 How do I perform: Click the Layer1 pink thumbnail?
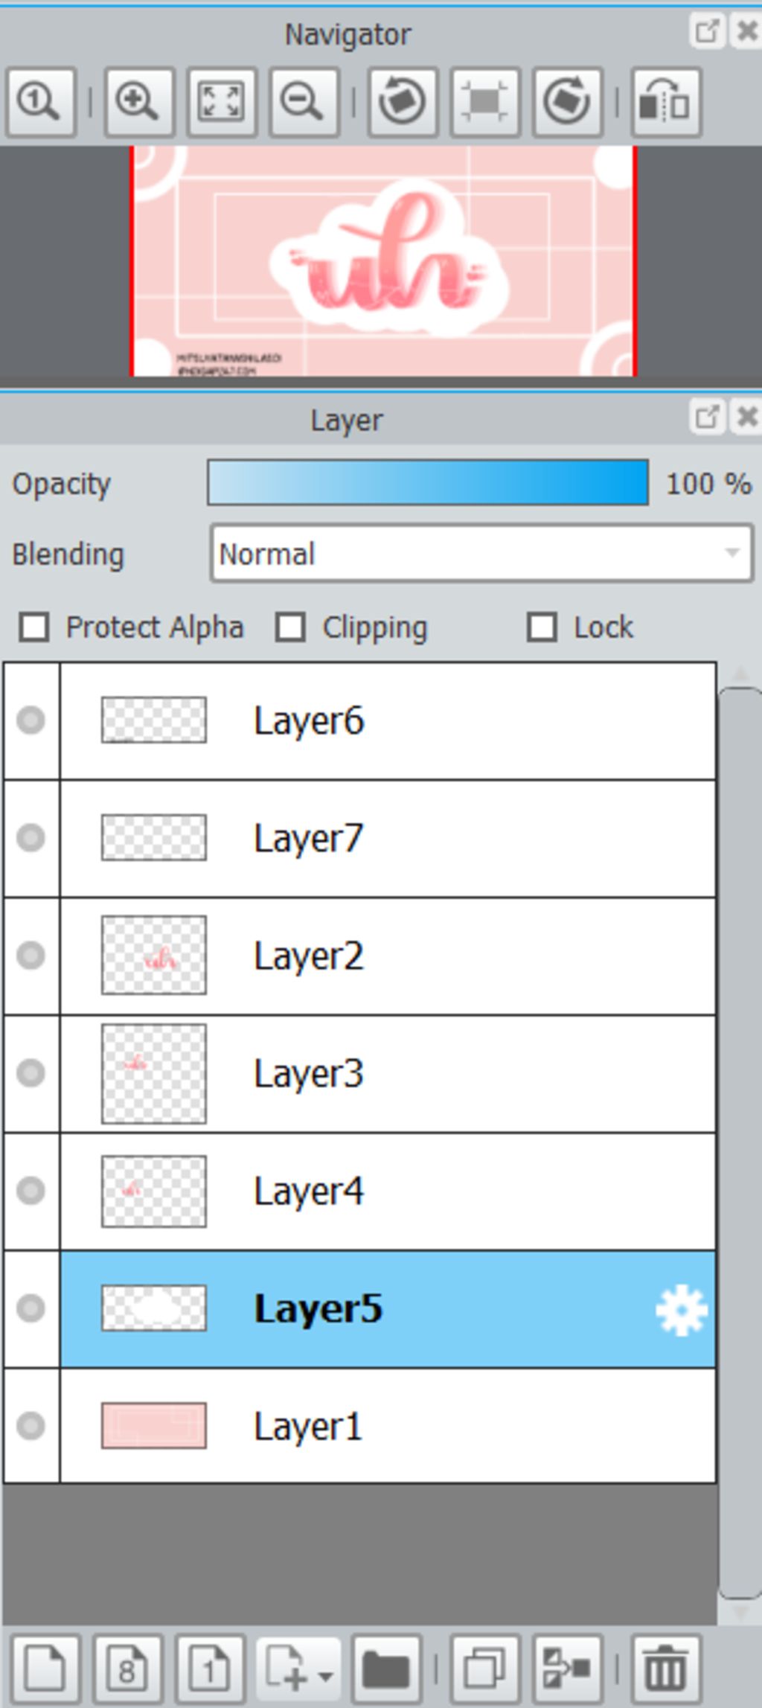click(x=154, y=1425)
